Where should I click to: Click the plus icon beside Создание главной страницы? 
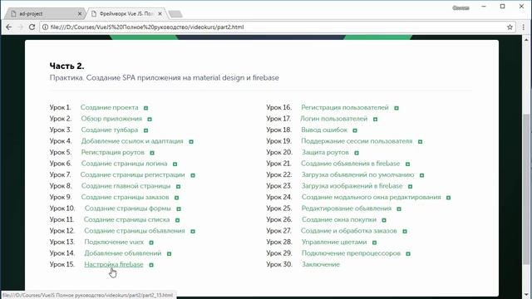(x=178, y=186)
